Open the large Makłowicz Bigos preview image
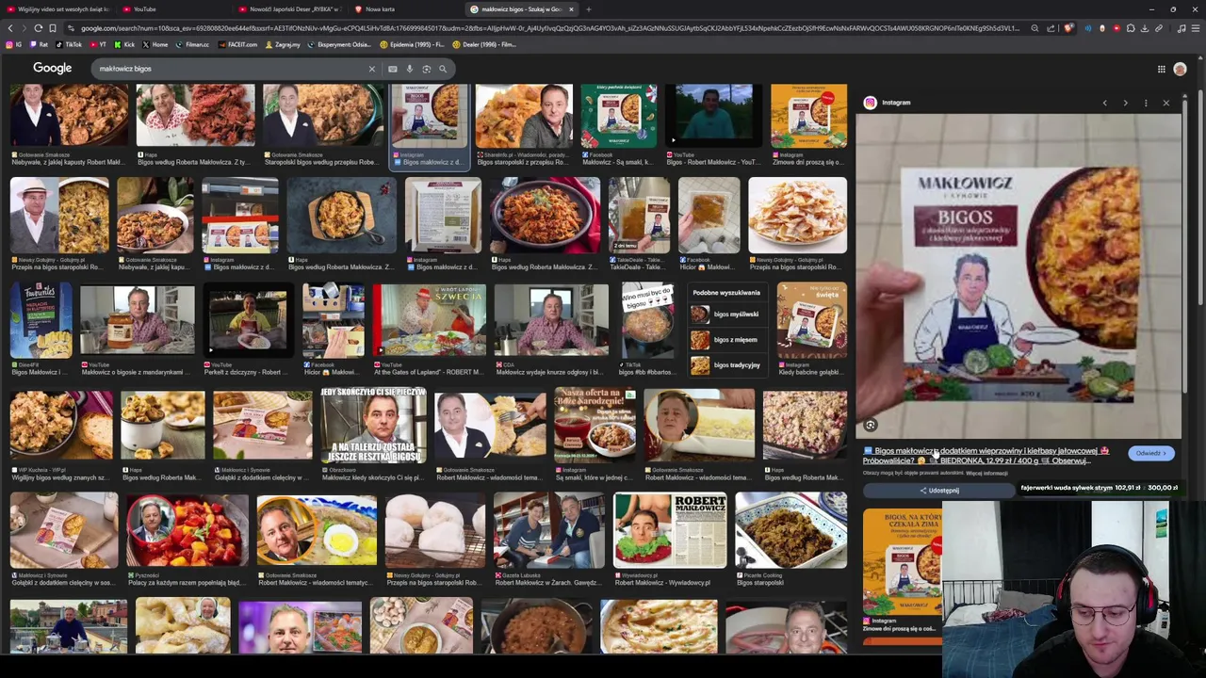This screenshot has height=678, width=1206. pos(1019,276)
